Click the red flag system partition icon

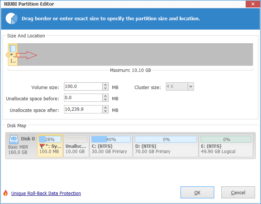point(42,146)
